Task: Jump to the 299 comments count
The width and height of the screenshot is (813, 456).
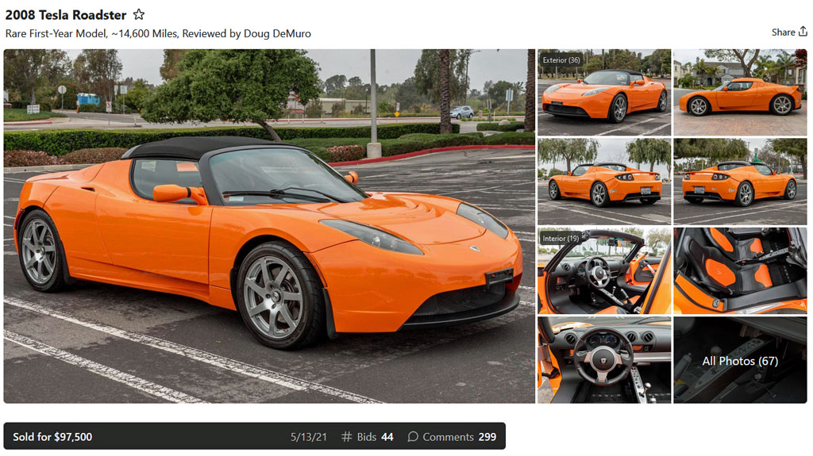Action: point(487,437)
